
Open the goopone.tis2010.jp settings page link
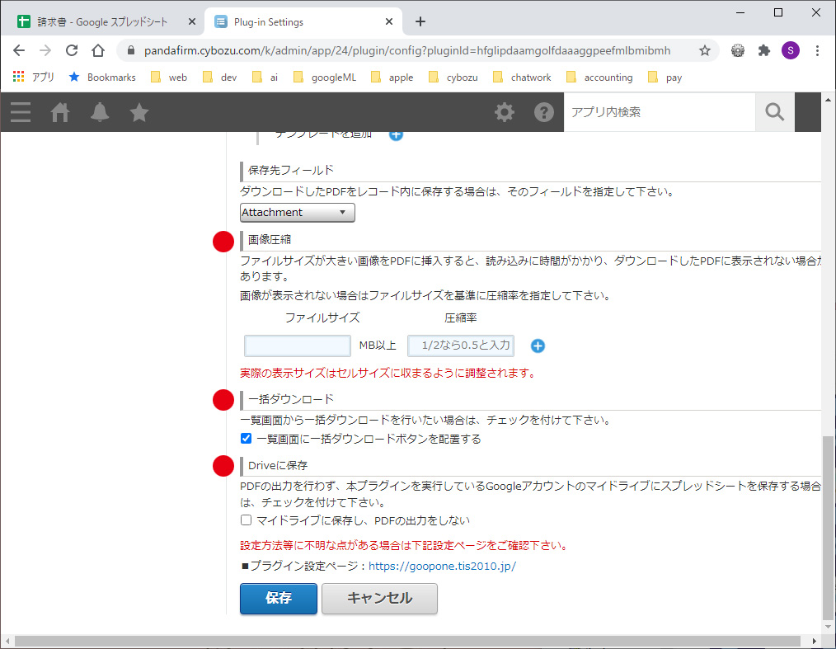click(442, 567)
